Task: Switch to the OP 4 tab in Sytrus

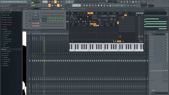Action: (96, 13)
